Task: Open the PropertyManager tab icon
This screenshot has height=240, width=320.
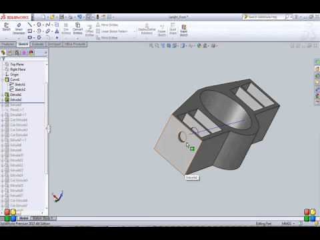Action: pos(10,53)
